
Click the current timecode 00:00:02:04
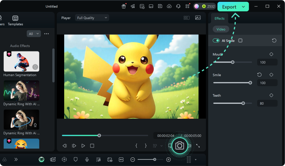point(166,136)
